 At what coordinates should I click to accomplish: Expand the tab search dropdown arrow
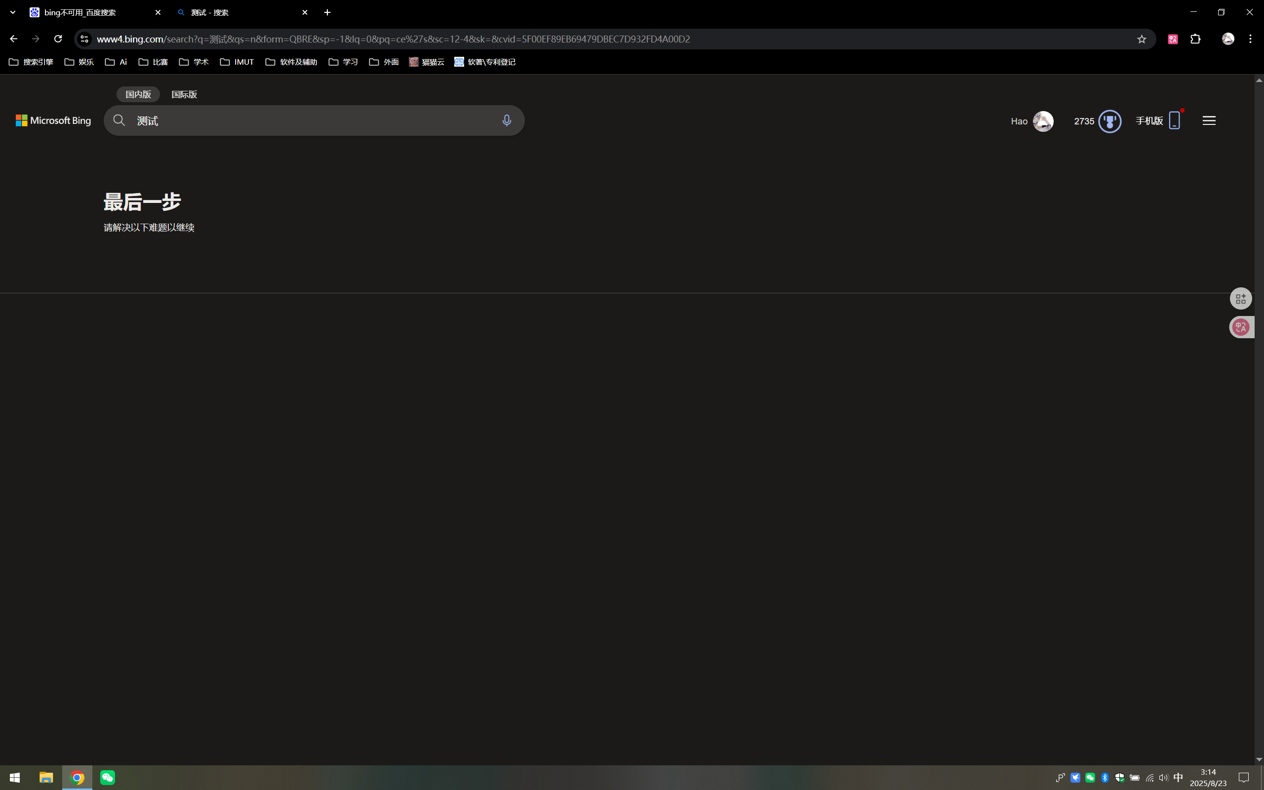pyautogui.click(x=12, y=12)
